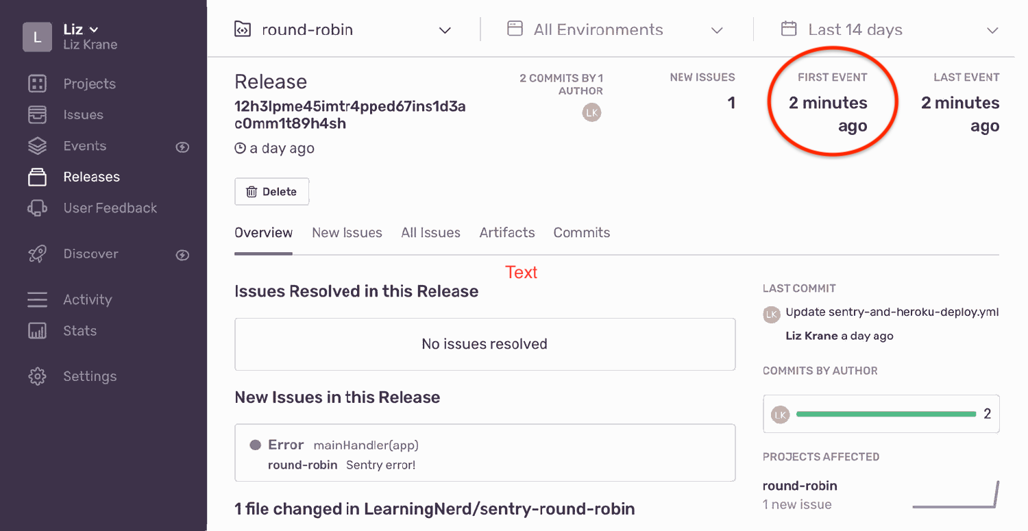Go to Events in the sidebar

84,146
